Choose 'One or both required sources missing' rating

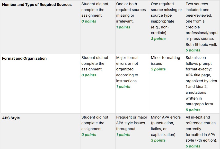[x=131, y=13]
